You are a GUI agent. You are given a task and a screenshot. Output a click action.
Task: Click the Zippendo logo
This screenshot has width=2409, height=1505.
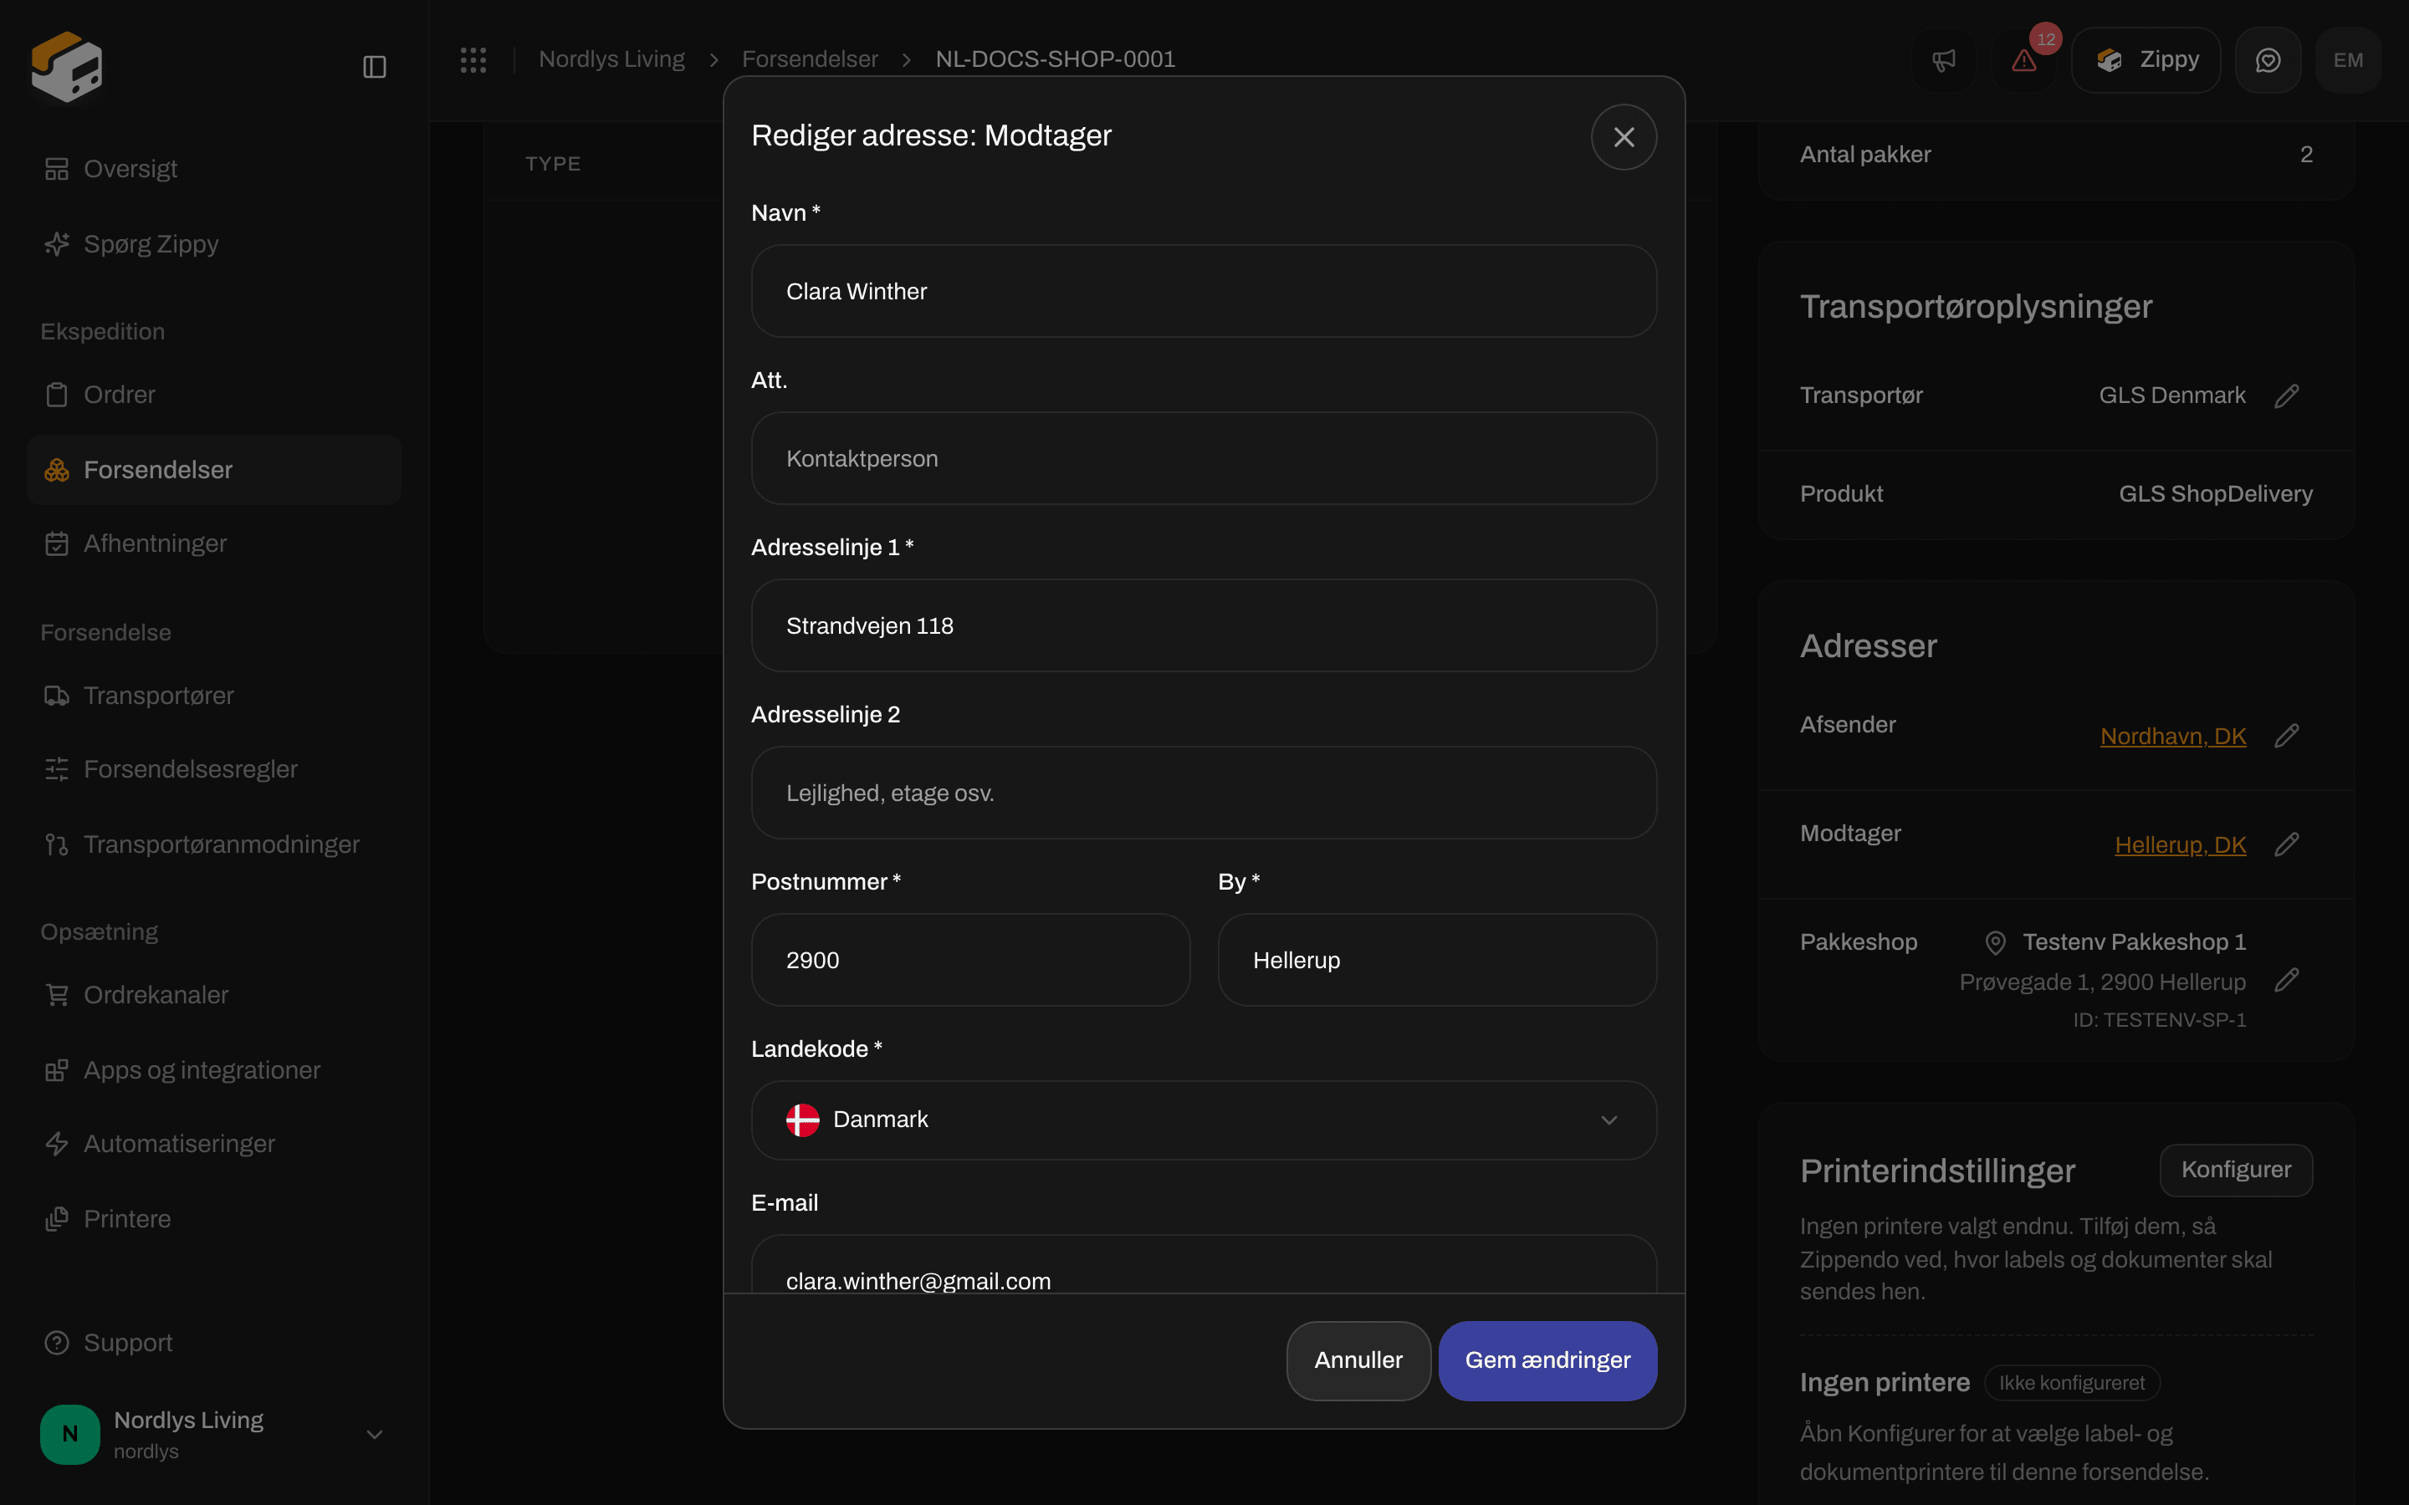pos(67,67)
